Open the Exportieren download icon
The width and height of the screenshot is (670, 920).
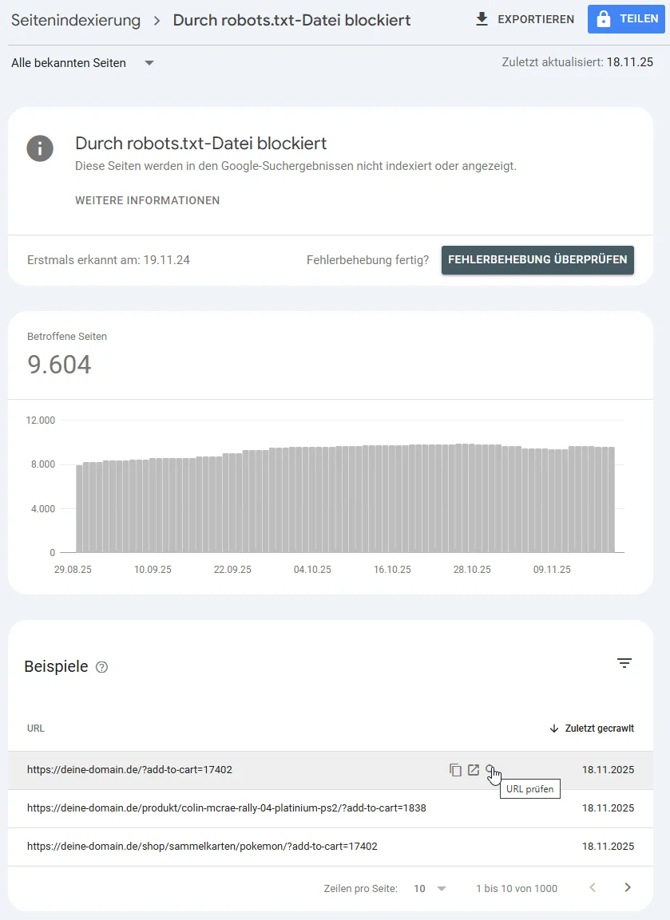[x=482, y=18]
